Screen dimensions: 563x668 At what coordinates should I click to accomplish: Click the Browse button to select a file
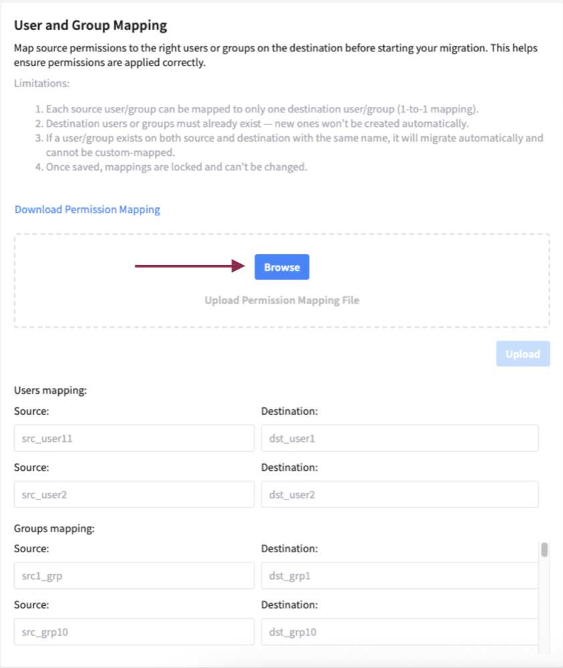point(281,266)
